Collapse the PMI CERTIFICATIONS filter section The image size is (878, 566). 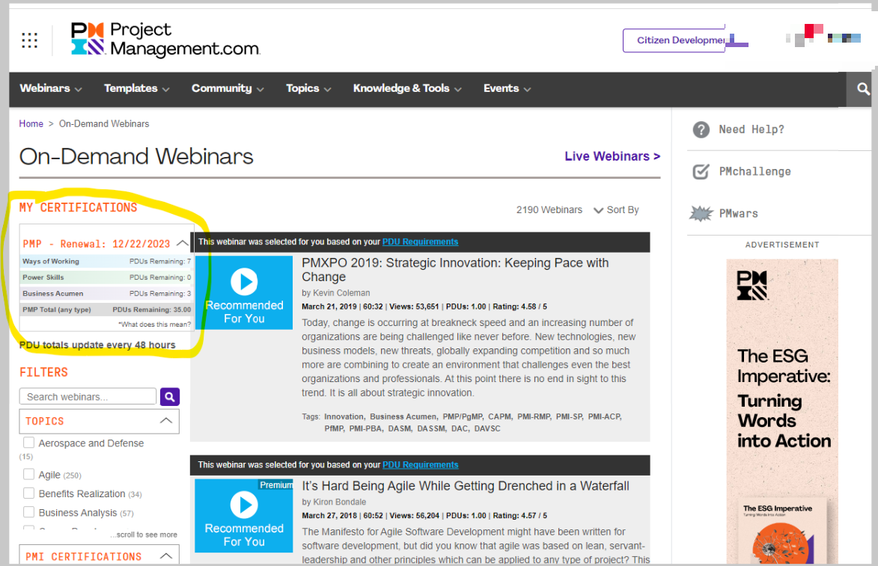[x=165, y=556]
